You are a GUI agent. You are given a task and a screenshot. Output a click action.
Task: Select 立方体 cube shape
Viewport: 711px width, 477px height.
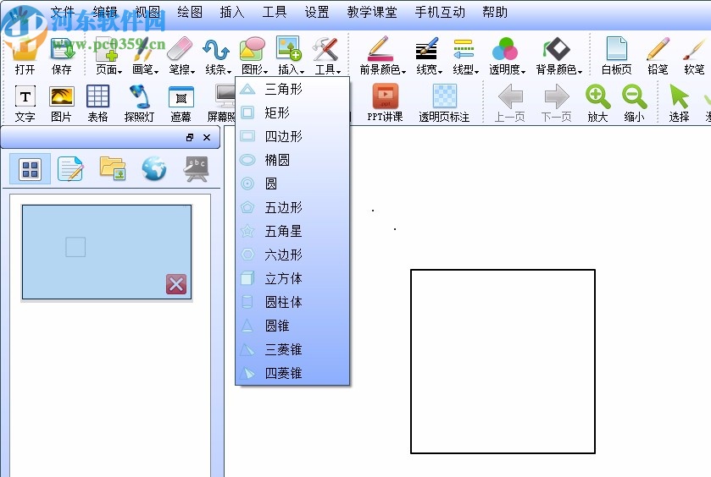tap(292, 278)
